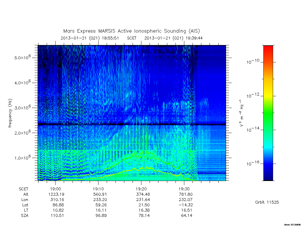Click the 10^-12 color bar tick label
The width and height of the screenshot is (301, 226).
[253, 95]
